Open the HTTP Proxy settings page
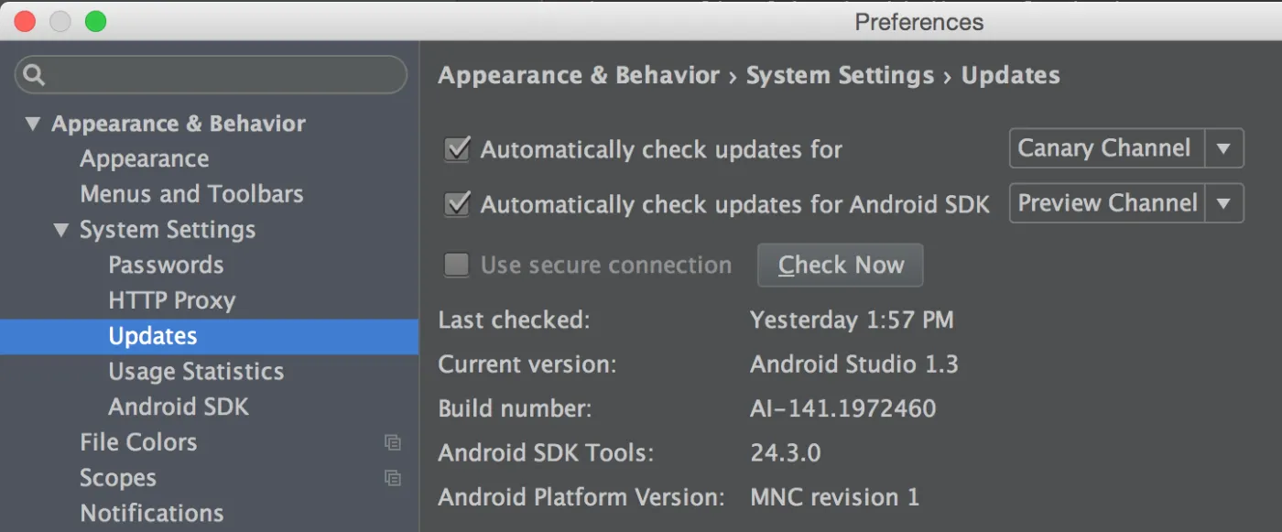This screenshot has width=1282, height=532. (172, 300)
